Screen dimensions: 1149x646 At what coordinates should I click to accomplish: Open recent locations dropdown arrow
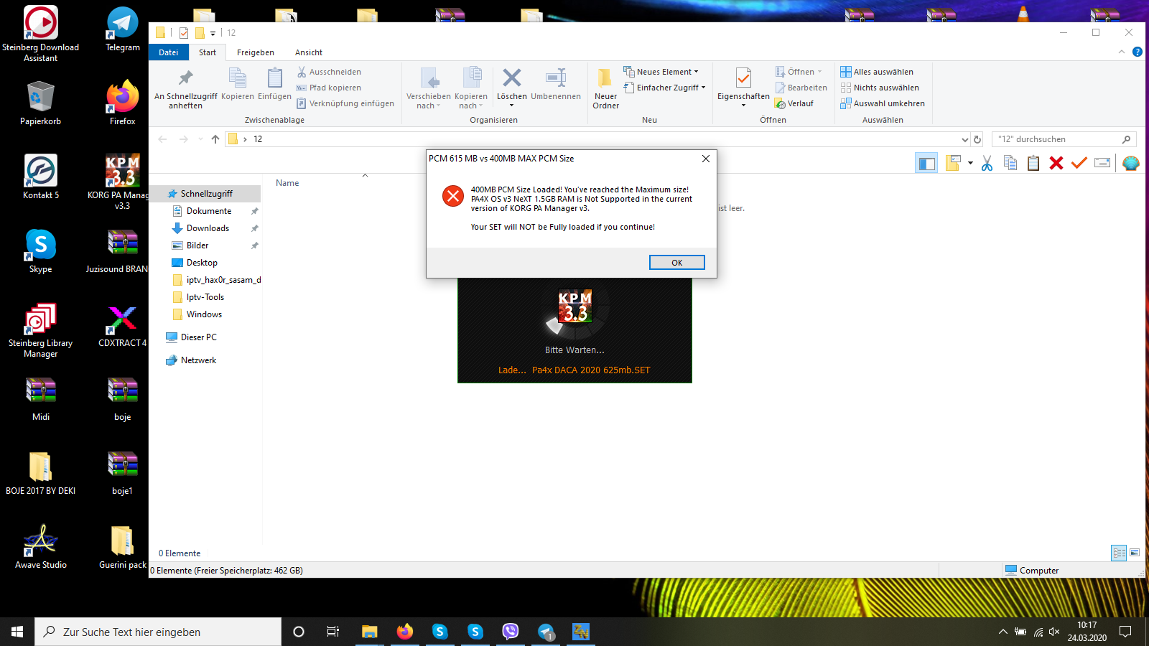(200, 139)
